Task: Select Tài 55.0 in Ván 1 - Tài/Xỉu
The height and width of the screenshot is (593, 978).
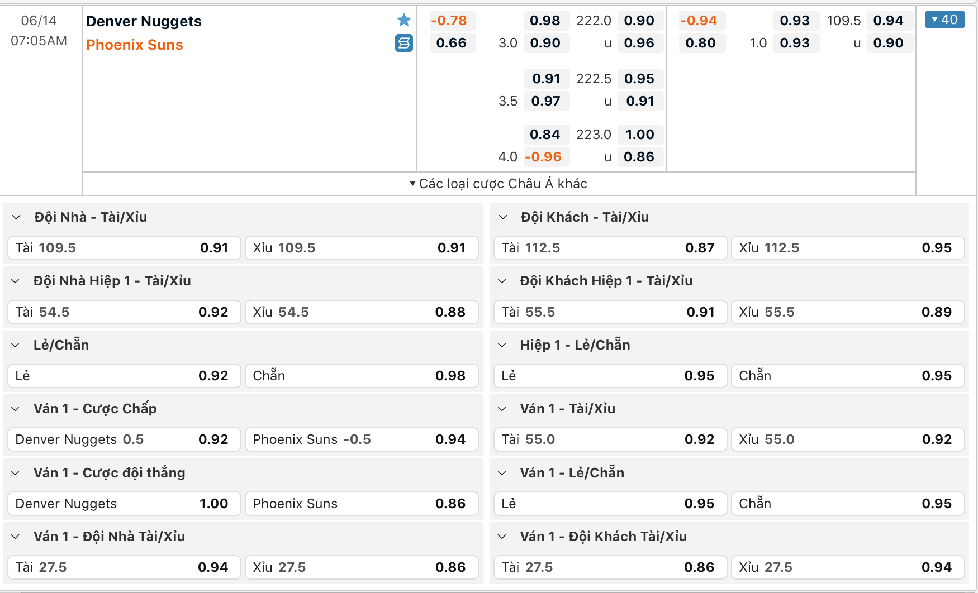Action: [x=610, y=439]
